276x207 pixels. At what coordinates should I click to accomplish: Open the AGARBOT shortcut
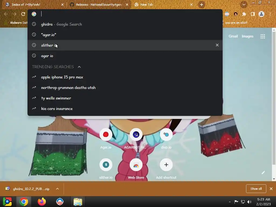pyautogui.click(x=136, y=135)
